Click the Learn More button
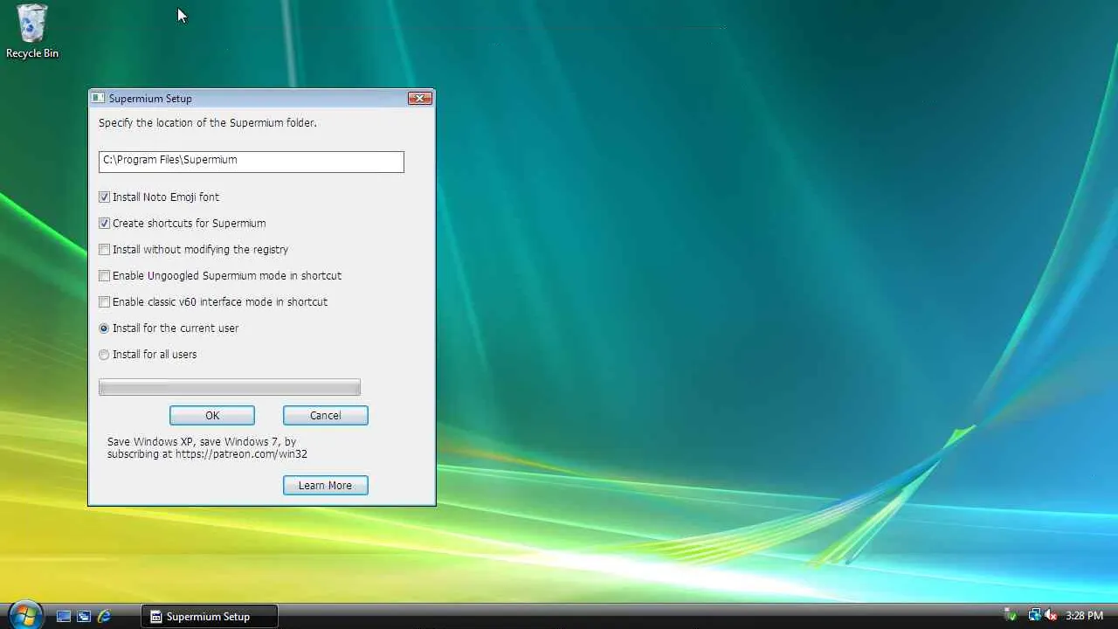Image resolution: width=1118 pixels, height=629 pixels. [x=326, y=485]
